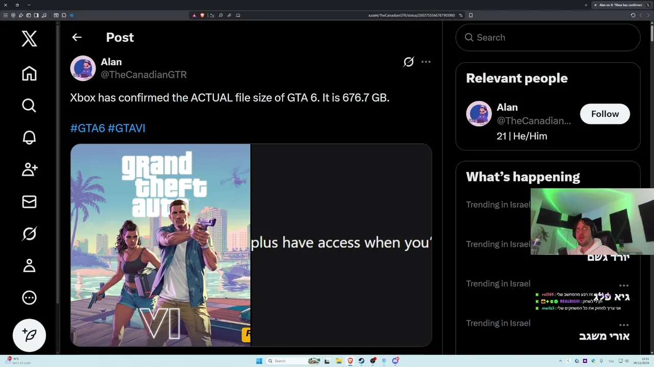The height and width of the screenshot is (367, 654).
Task: Go to the Home feed
Action: pyautogui.click(x=29, y=73)
